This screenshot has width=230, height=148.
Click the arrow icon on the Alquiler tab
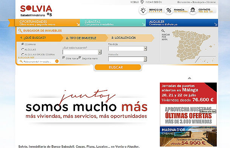click(x=216, y=24)
